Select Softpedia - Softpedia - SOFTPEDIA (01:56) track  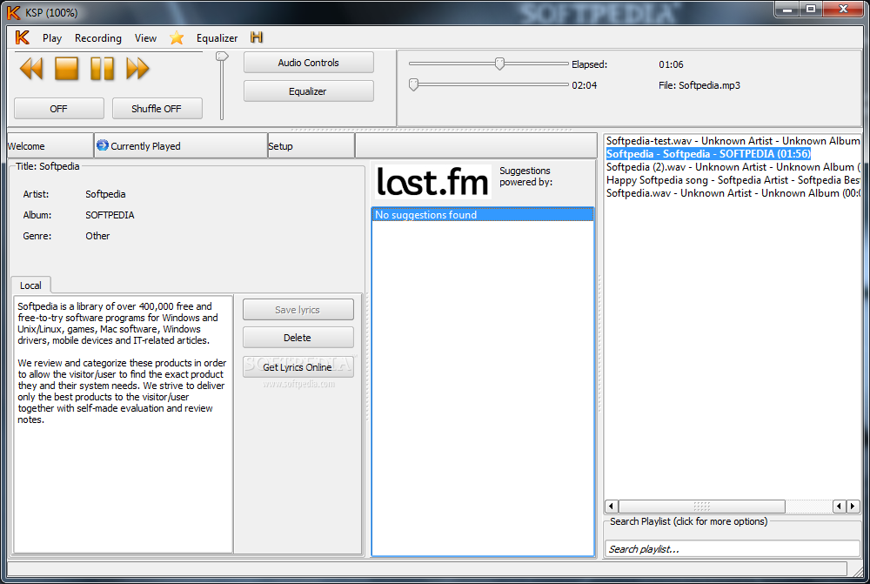(x=708, y=154)
